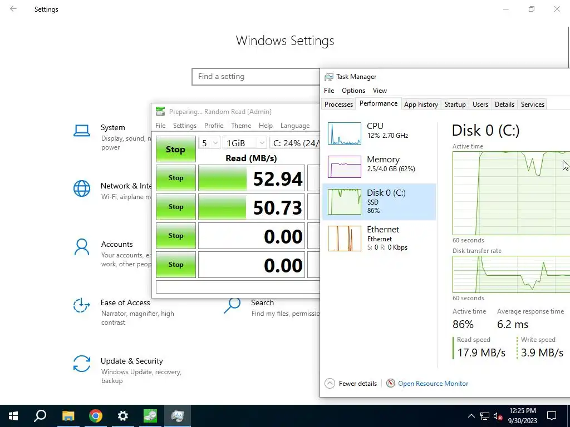This screenshot has height=427, width=570.
Task: Open the notification center icon
Action: click(552, 416)
